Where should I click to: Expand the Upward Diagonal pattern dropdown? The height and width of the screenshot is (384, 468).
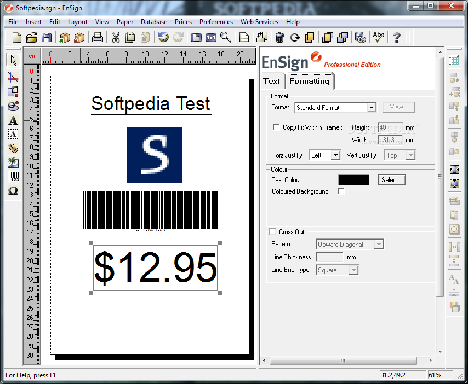pos(379,245)
